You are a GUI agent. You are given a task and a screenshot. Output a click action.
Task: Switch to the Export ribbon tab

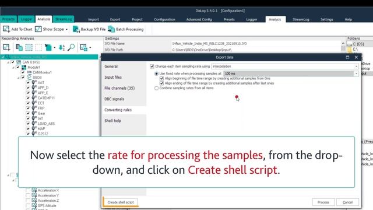[x=115, y=19]
